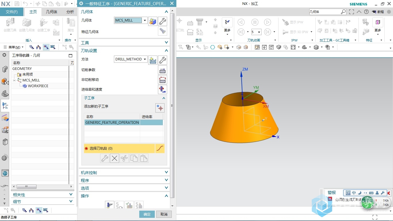The image size is (393, 221).
Task: Click the 确定 button
Action: (147, 214)
